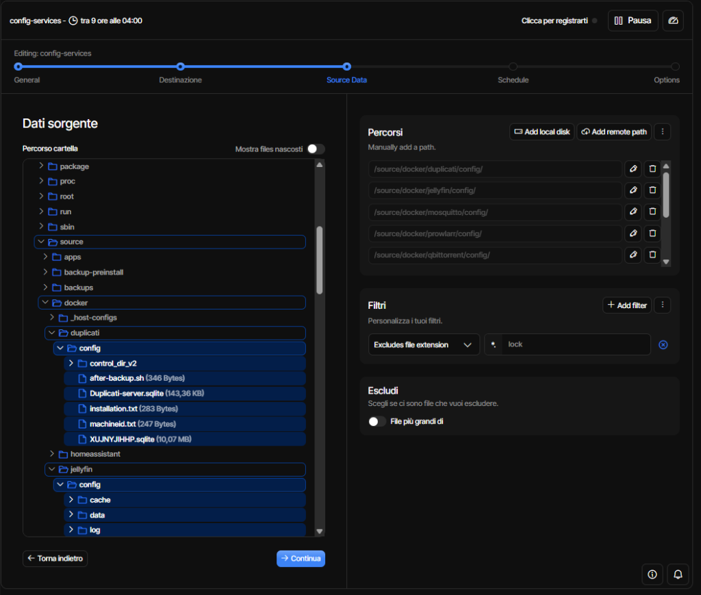
Task: Expand the _host-configs folder
Action: click(x=52, y=318)
